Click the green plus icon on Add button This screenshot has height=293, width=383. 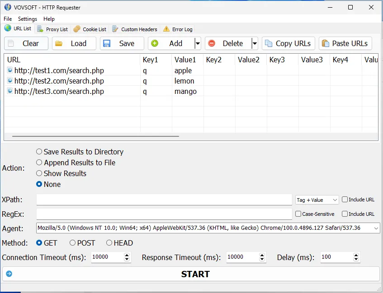(x=154, y=43)
